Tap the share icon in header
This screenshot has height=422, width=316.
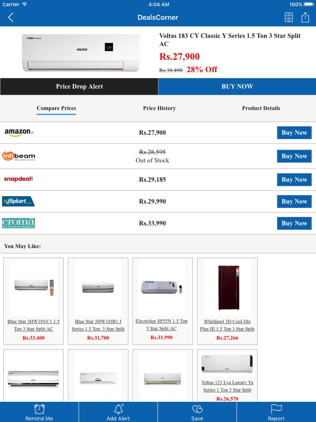(305, 17)
